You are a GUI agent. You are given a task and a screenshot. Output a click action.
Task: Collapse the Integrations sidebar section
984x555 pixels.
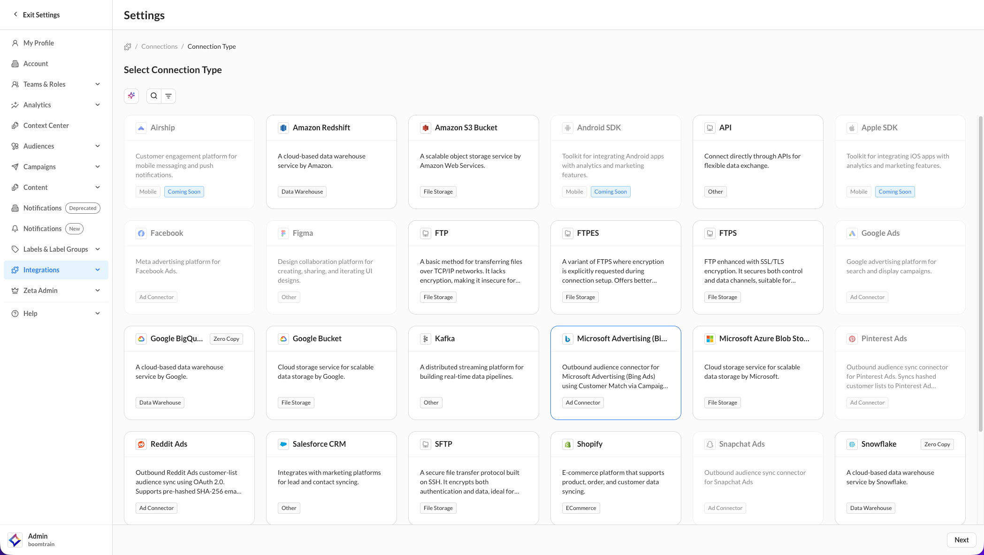point(55,270)
